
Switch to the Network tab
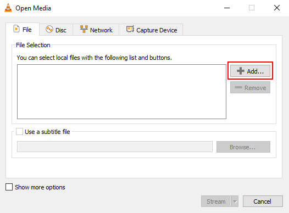(x=96, y=30)
